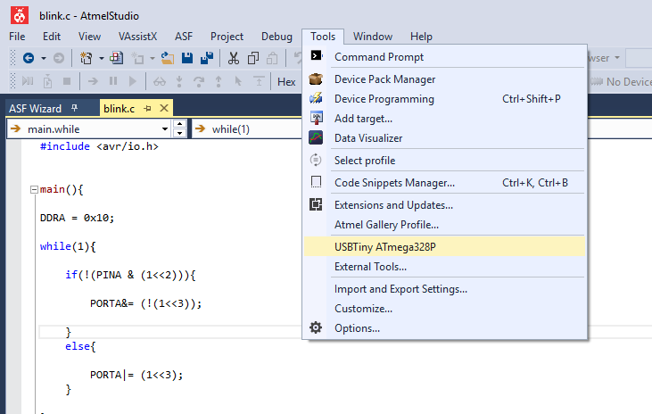This screenshot has width=652, height=414.
Task: Click the Save floppy disk icon
Action: click(187, 58)
